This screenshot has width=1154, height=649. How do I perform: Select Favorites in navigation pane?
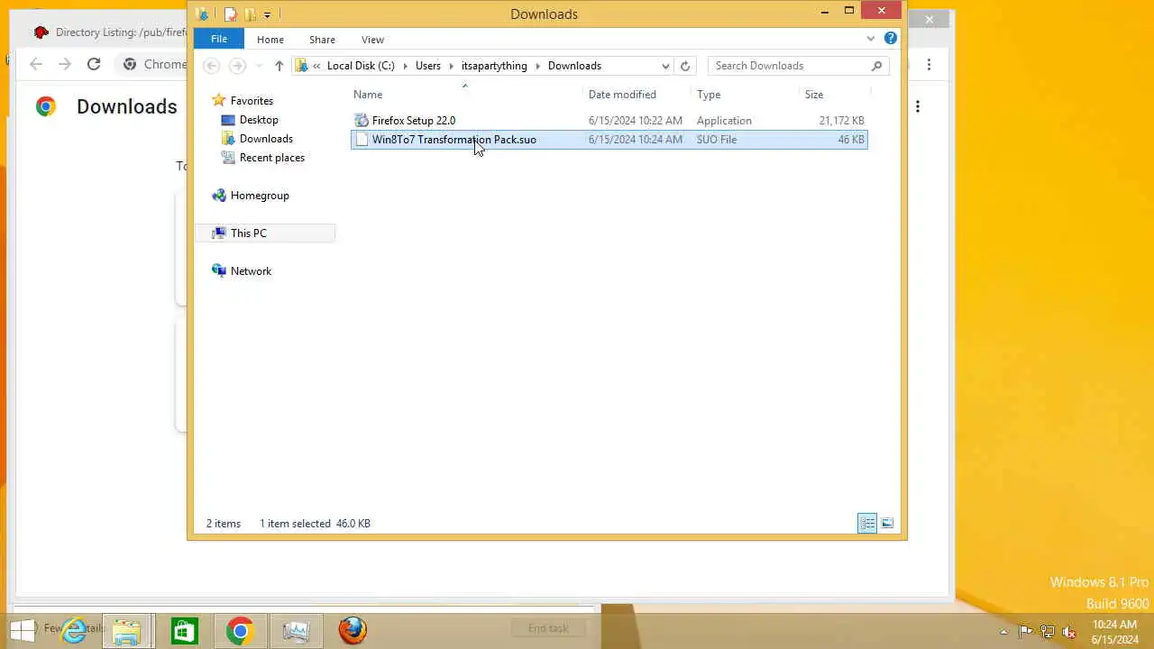[x=252, y=101]
